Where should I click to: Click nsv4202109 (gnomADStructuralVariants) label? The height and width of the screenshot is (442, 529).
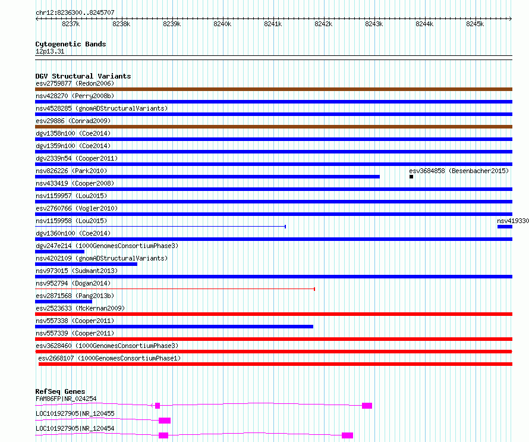102,258
